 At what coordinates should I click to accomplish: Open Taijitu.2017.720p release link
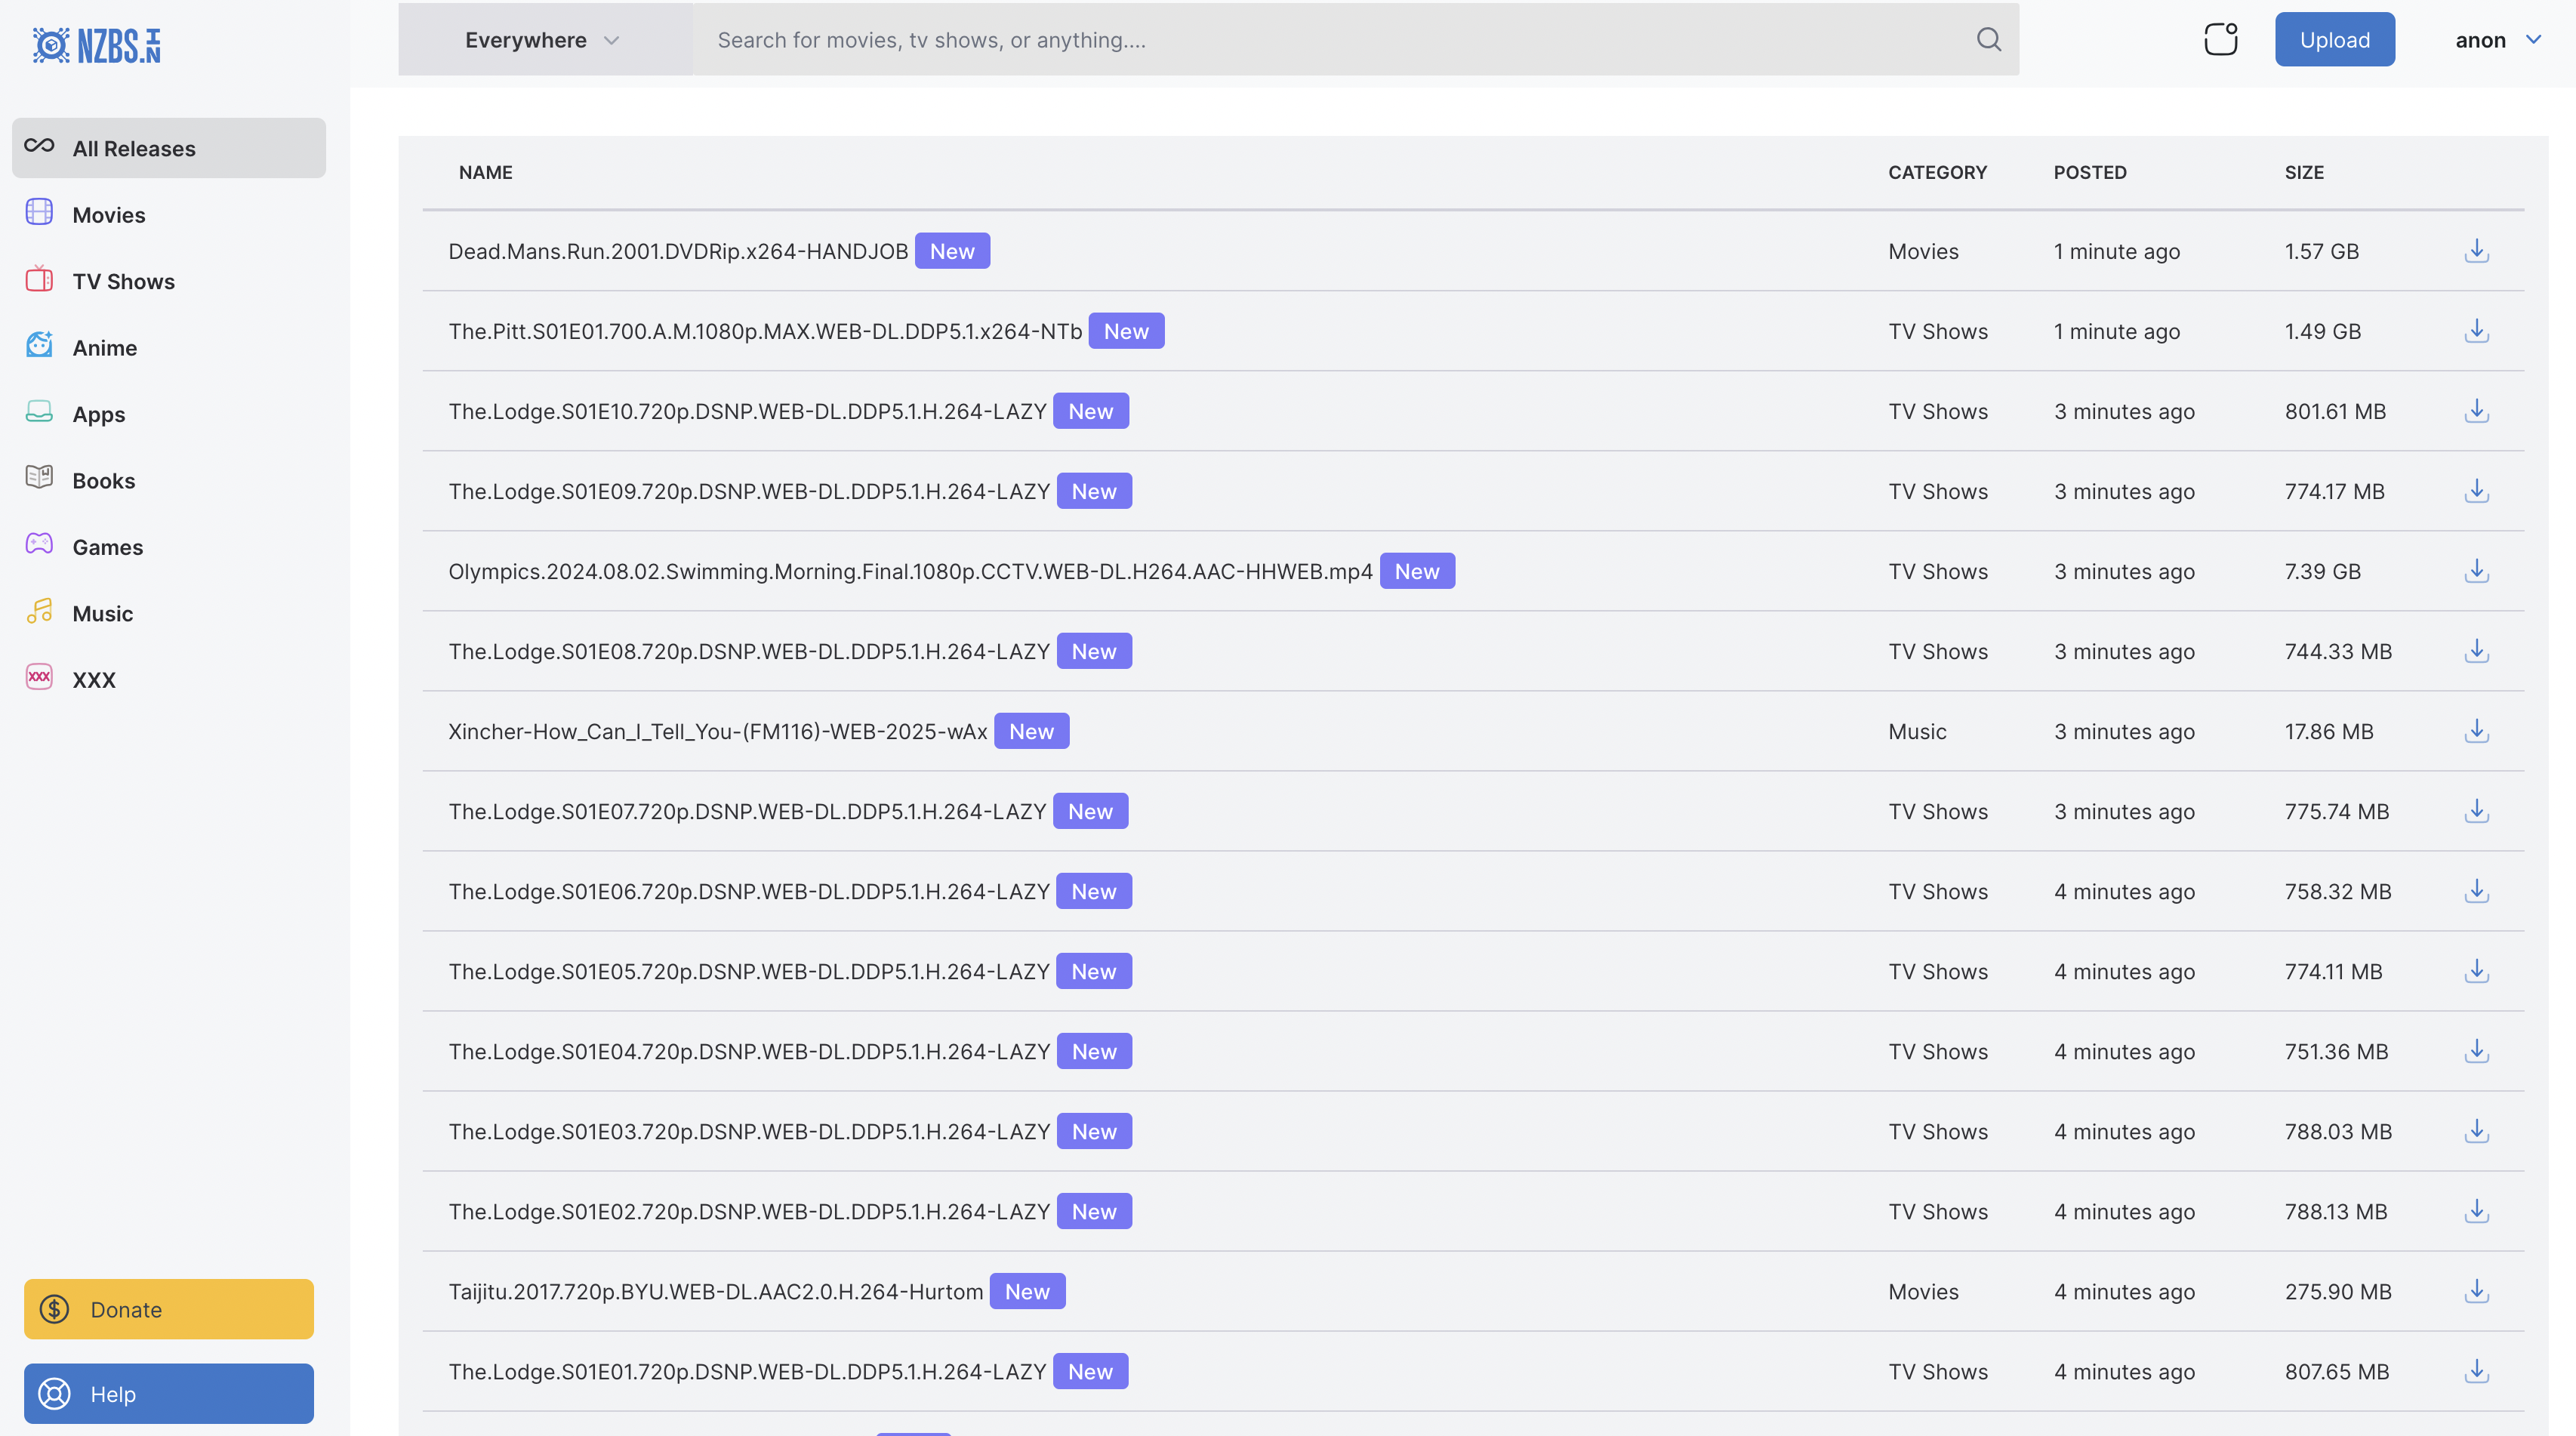pos(716,1291)
